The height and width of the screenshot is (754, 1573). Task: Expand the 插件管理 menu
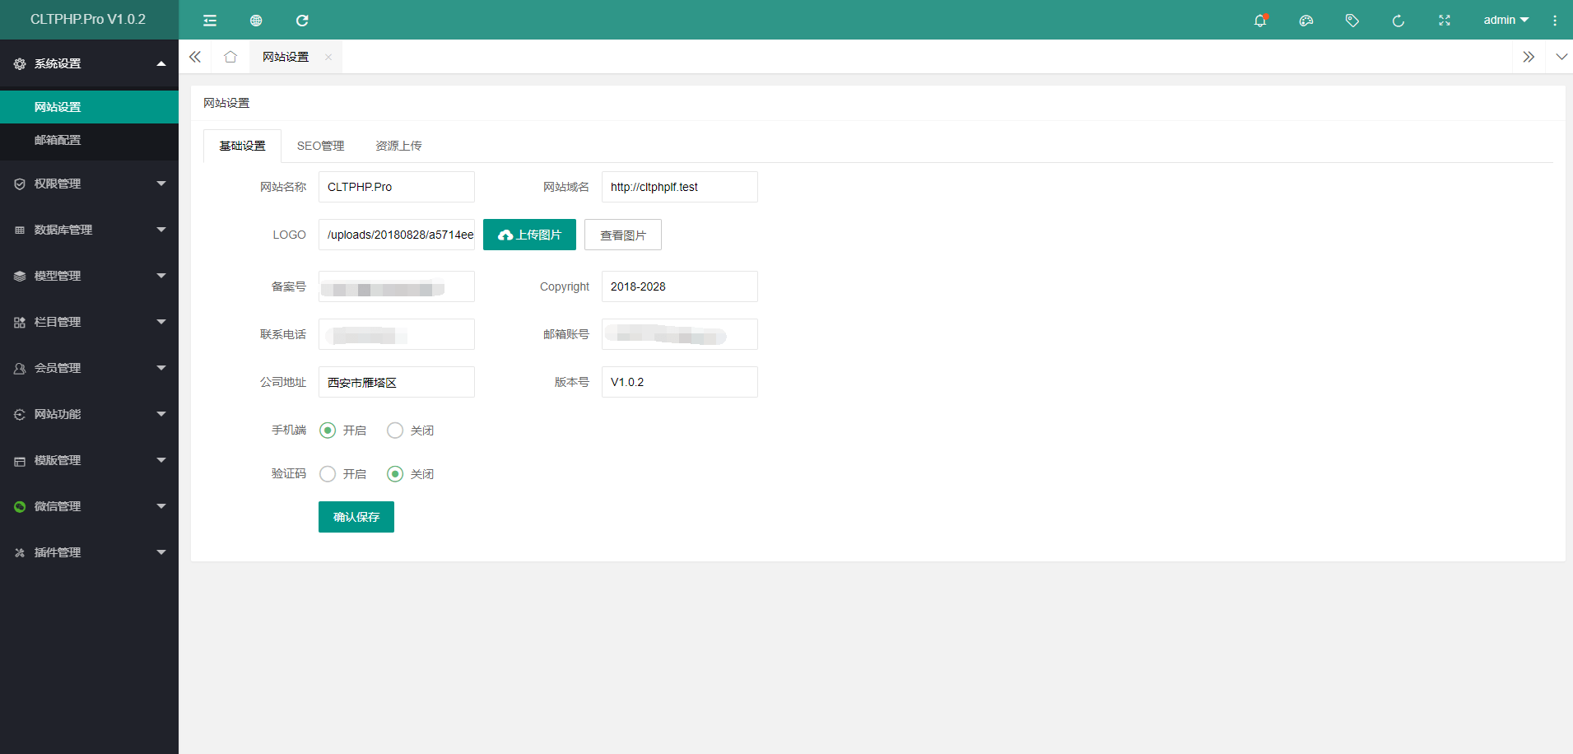point(89,552)
